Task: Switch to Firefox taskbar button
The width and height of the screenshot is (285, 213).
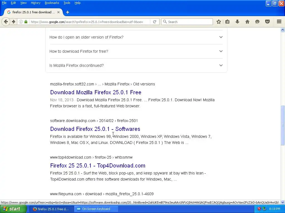Action: click(51, 209)
